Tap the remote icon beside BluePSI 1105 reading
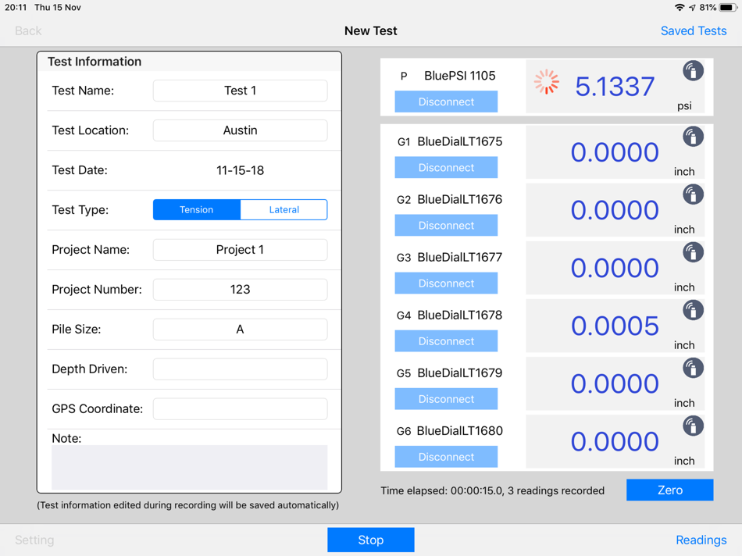Image resolution: width=742 pixels, height=556 pixels. coord(693,71)
